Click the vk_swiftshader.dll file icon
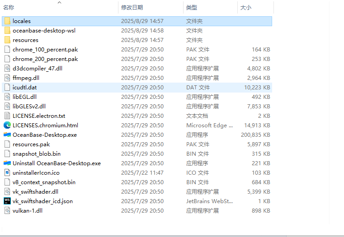The width and height of the screenshot is (344, 237). (x=7, y=192)
